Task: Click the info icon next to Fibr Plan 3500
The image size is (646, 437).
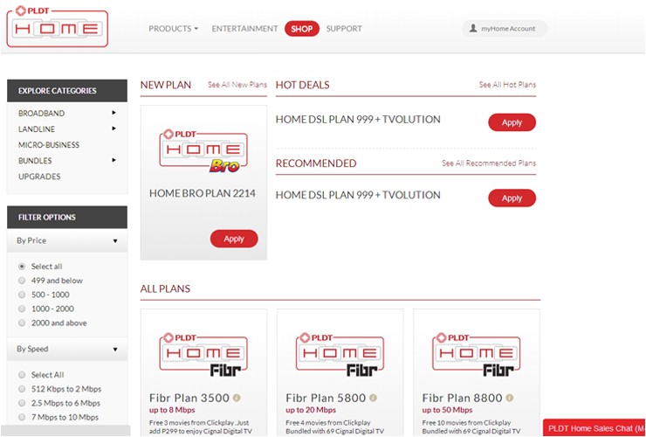Action: pyautogui.click(x=237, y=398)
